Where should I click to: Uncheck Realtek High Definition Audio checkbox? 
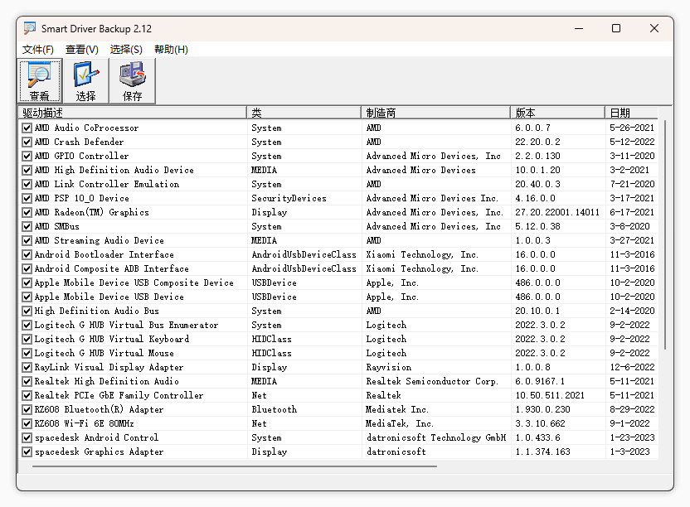coord(27,382)
